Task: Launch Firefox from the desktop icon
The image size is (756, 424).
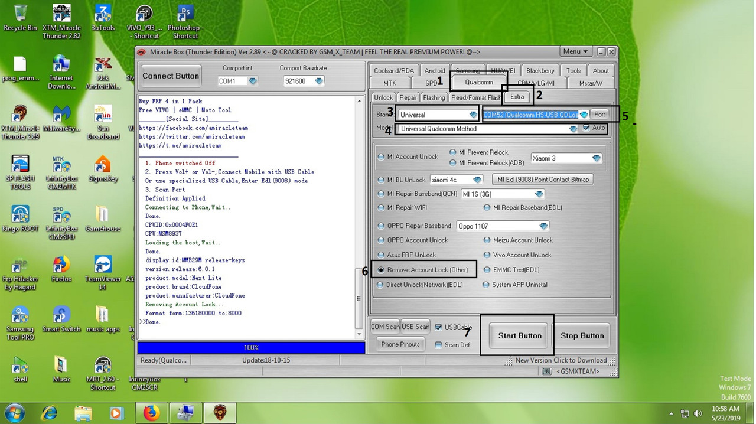Action: pos(61,269)
